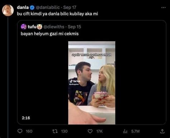Screen dimensions: 170x138
Task: Open the danla display name link
Action: 23,8
